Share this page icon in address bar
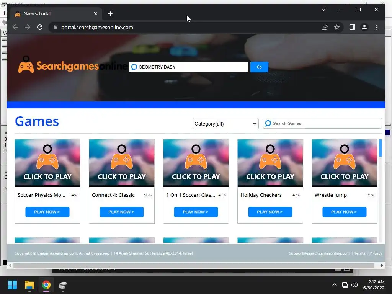Screen dimensions: 392x294 325,27
